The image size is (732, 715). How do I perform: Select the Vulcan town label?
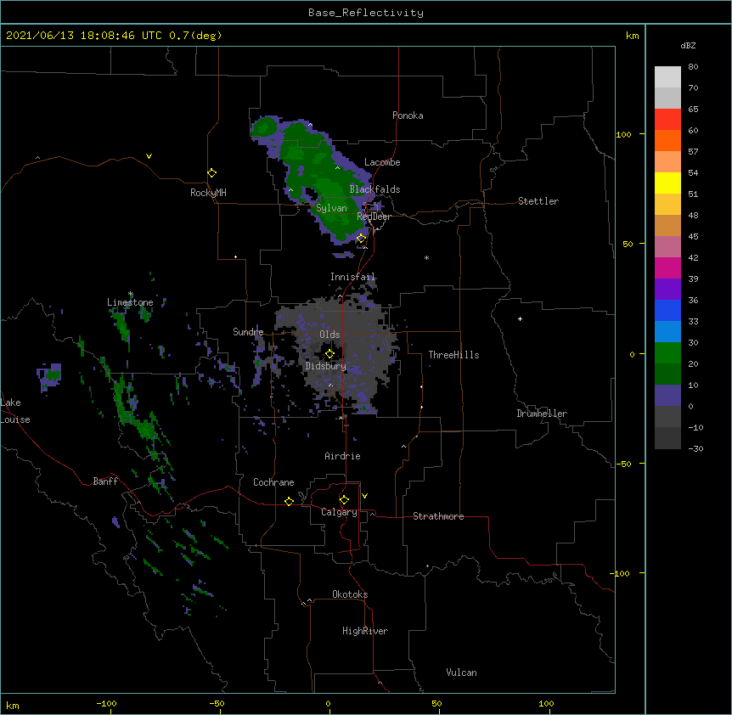pyautogui.click(x=461, y=673)
